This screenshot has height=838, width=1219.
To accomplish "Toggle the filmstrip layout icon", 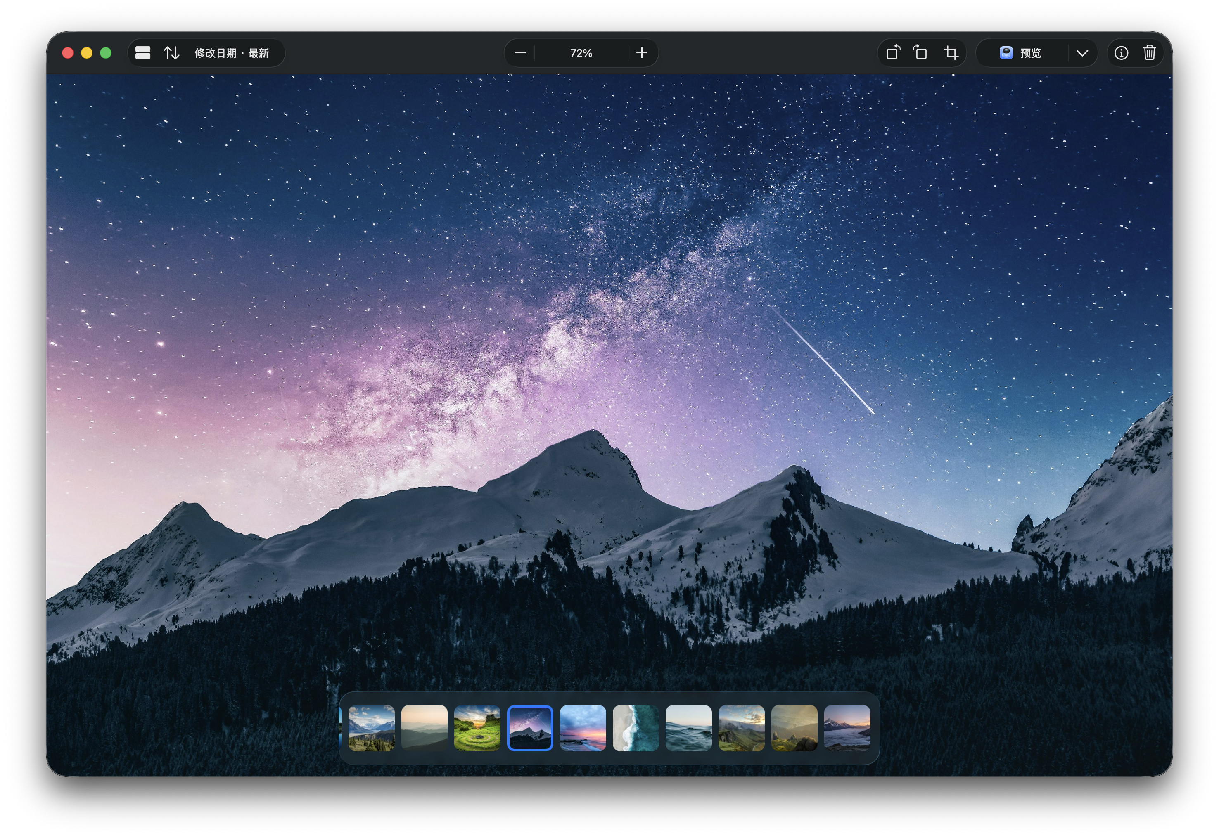I will coord(143,53).
